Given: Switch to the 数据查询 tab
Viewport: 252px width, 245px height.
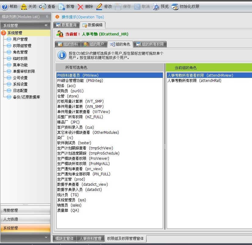Looking at the screenshot, I should click(66, 25).
